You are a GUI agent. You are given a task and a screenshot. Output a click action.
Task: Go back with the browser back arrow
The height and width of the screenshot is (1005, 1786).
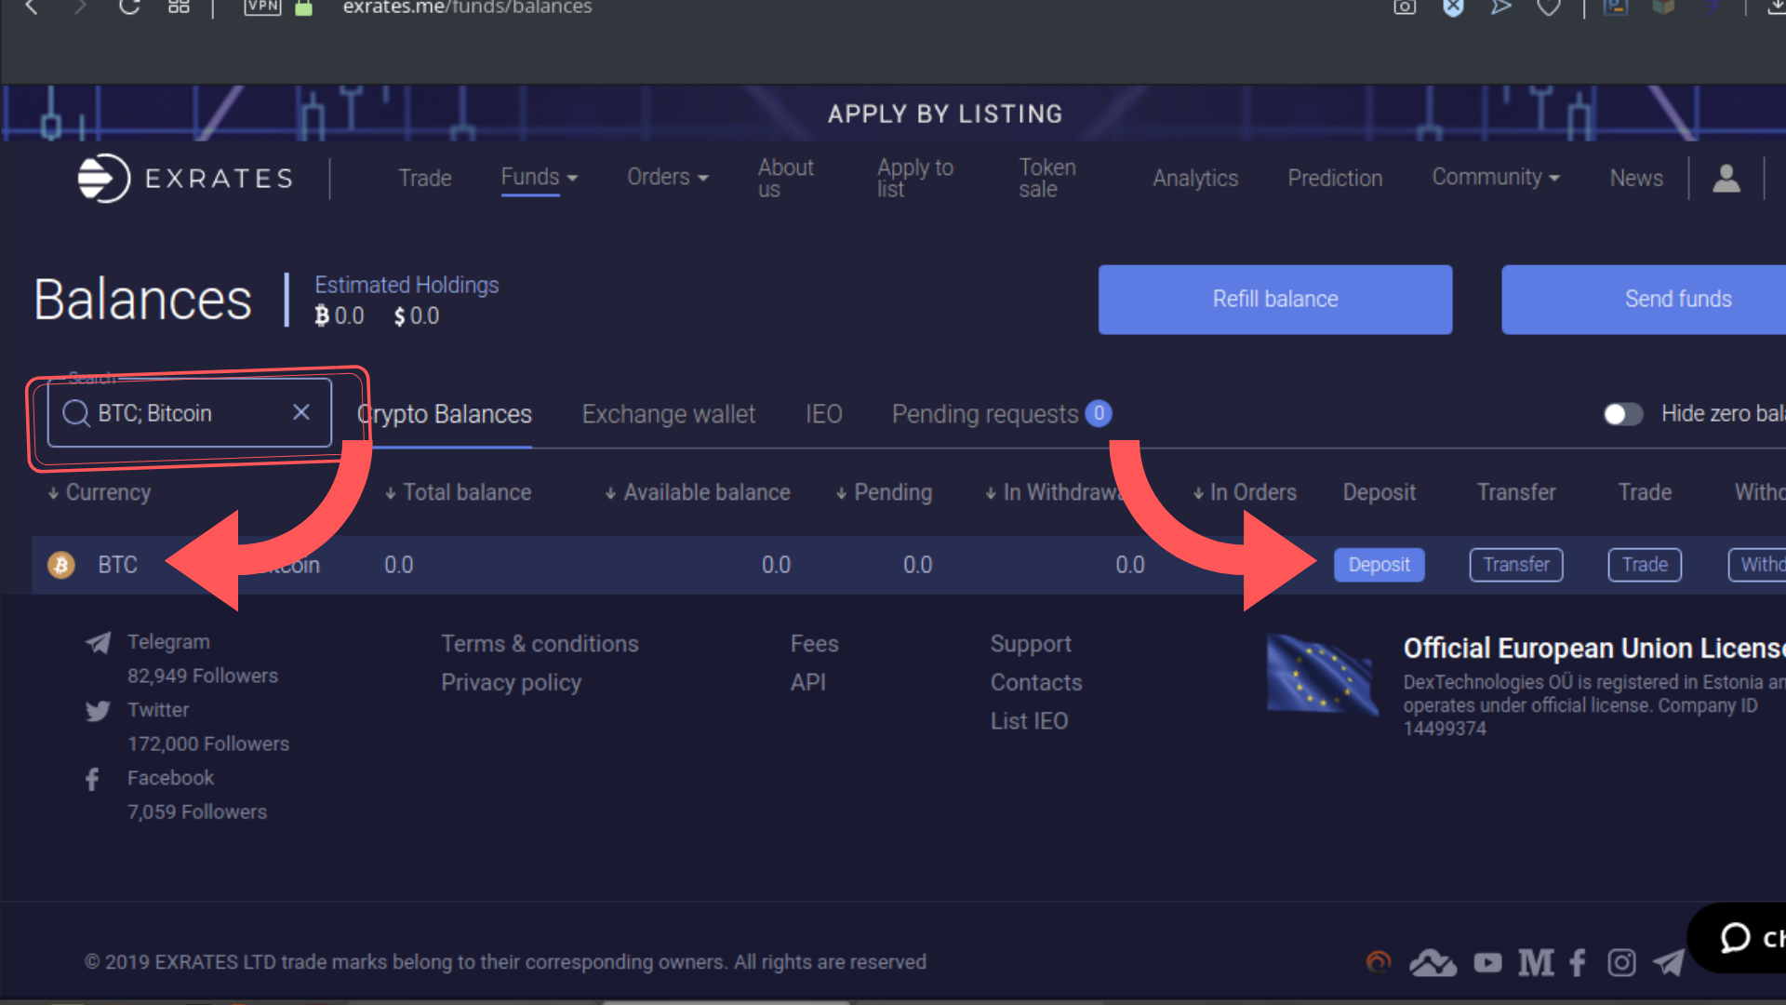[31, 7]
